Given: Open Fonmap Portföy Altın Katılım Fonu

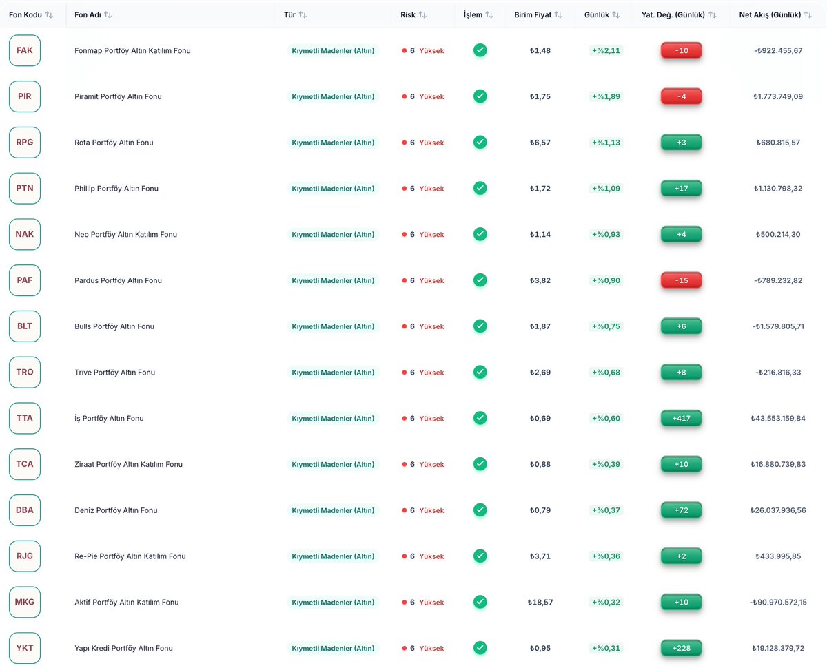Looking at the screenshot, I should coord(132,51).
